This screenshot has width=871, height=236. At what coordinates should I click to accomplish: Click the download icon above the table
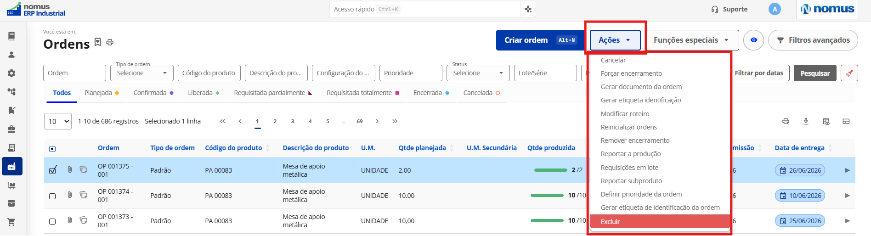pyautogui.click(x=806, y=121)
